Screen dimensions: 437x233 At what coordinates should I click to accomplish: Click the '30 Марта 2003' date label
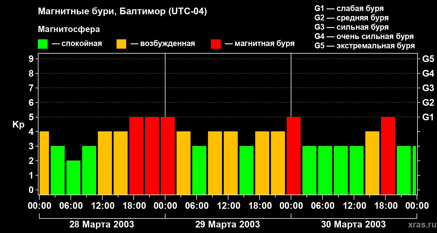[353, 225]
